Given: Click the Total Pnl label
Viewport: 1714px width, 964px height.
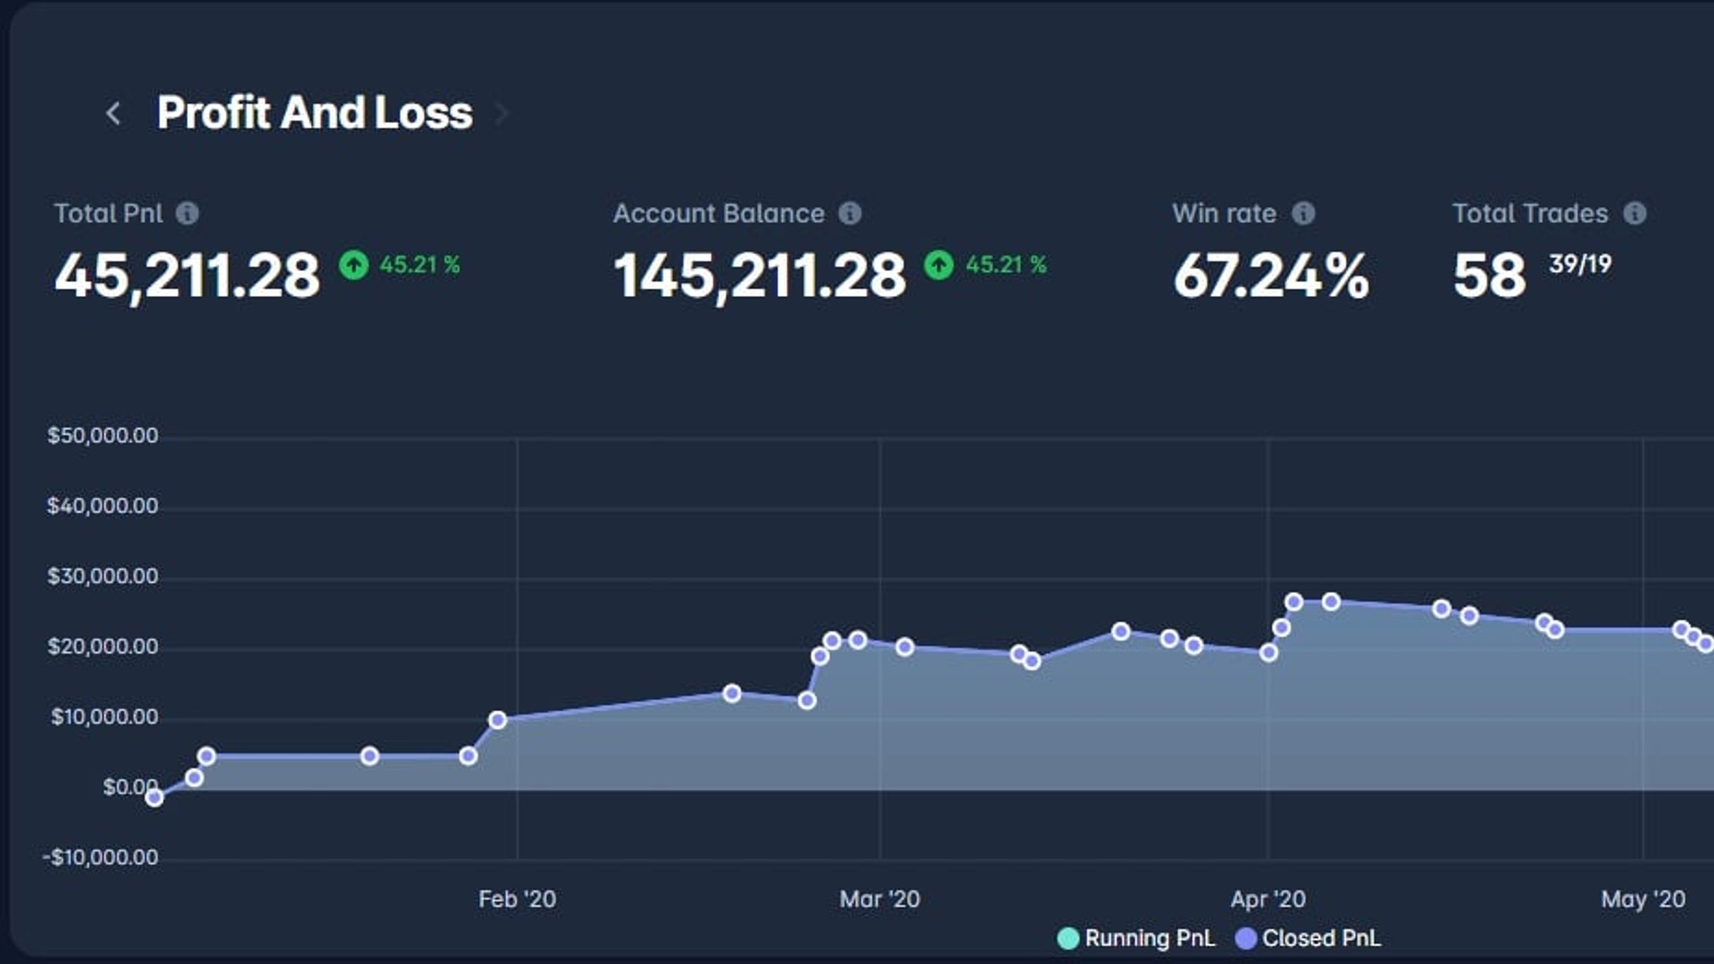Looking at the screenshot, I should (109, 214).
